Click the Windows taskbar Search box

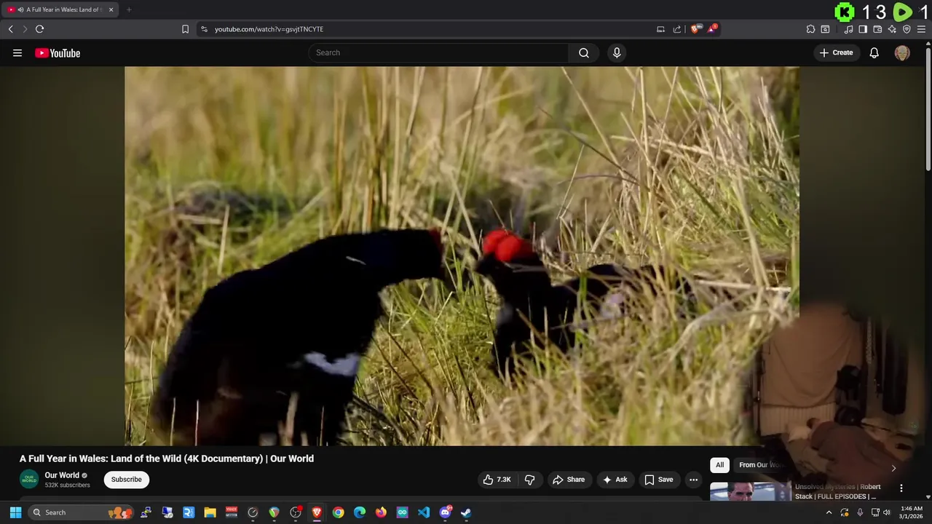pyautogui.click(x=82, y=512)
